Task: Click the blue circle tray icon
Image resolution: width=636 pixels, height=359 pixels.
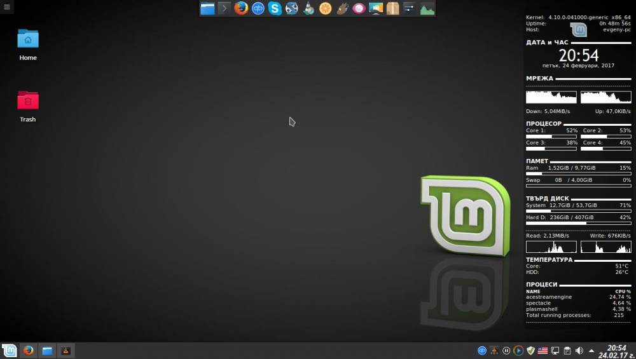Action: pos(482,351)
